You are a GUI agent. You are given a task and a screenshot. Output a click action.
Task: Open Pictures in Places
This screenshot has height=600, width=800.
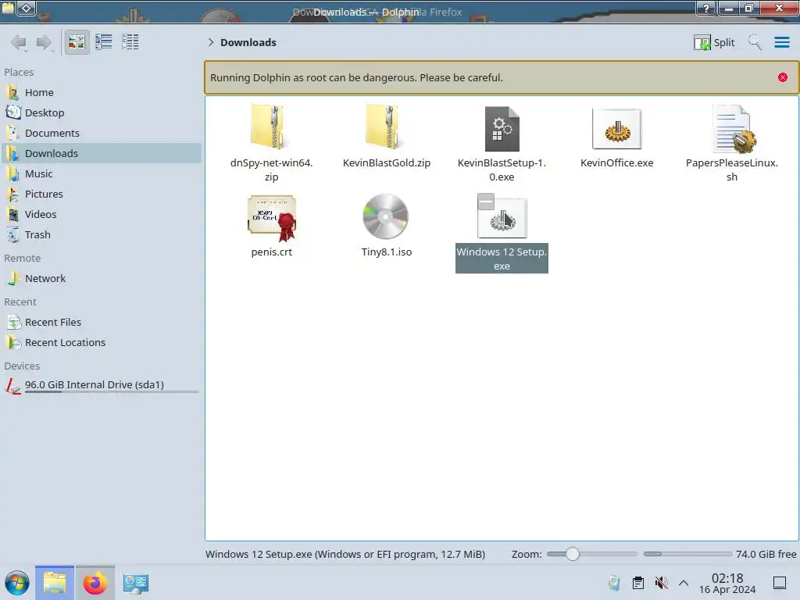pos(102,195)
